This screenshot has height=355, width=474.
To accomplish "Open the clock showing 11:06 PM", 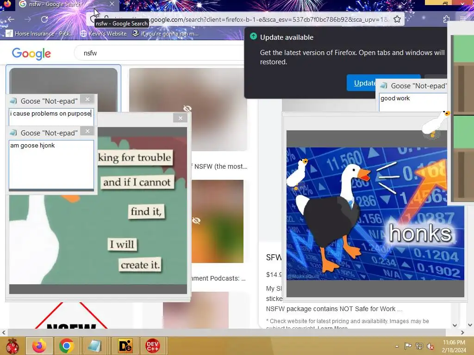I will pyautogui.click(x=454, y=346).
